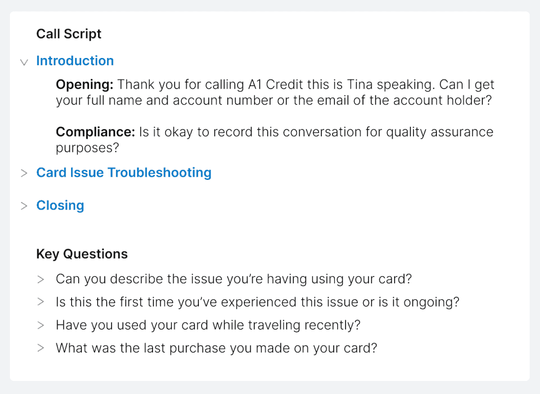Click the chevron beside Closing
540x394 pixels.
click(24, 206)
